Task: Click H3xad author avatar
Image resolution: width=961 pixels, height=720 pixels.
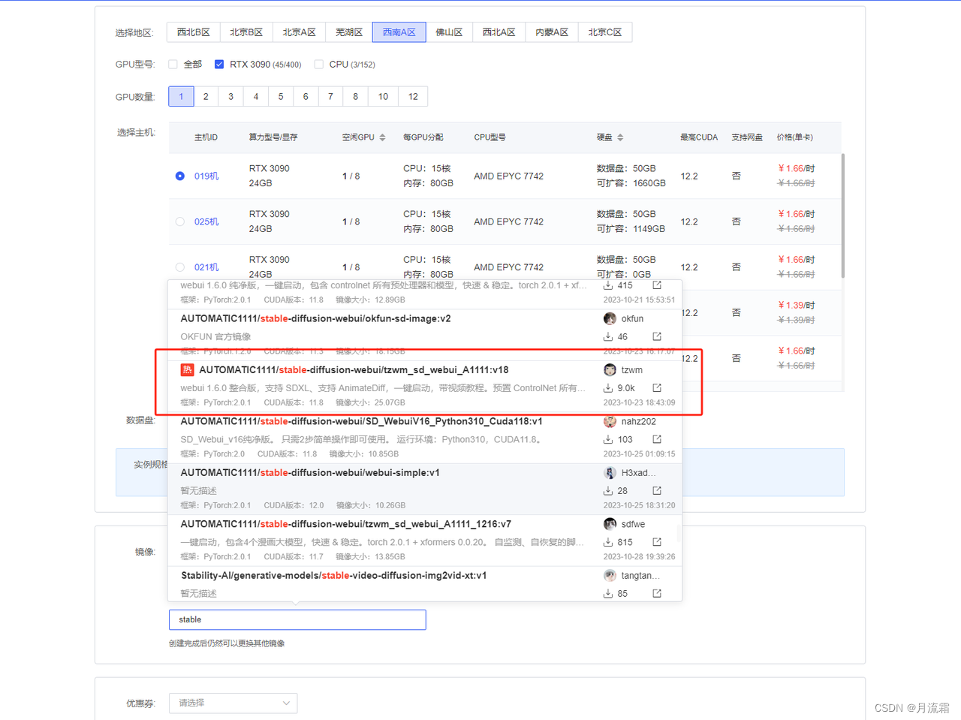Action: pos(610,473)
